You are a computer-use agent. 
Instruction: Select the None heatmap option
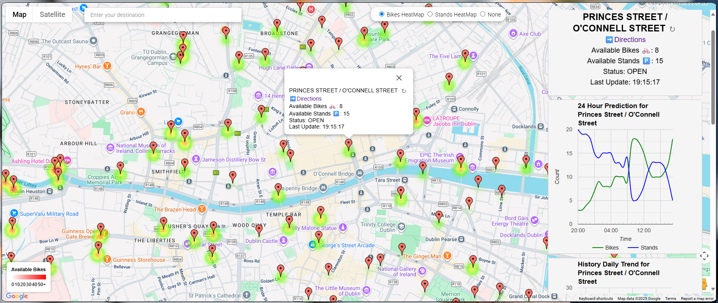tap(483, 14)
